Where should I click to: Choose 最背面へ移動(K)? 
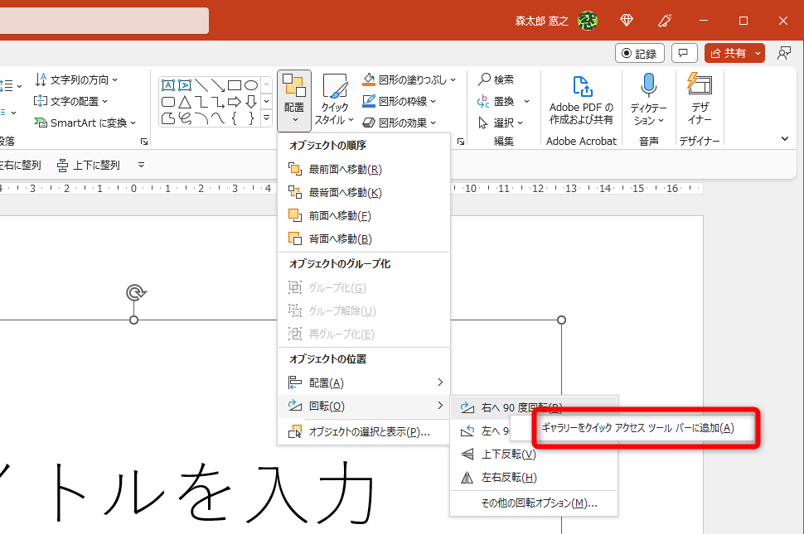364,193
